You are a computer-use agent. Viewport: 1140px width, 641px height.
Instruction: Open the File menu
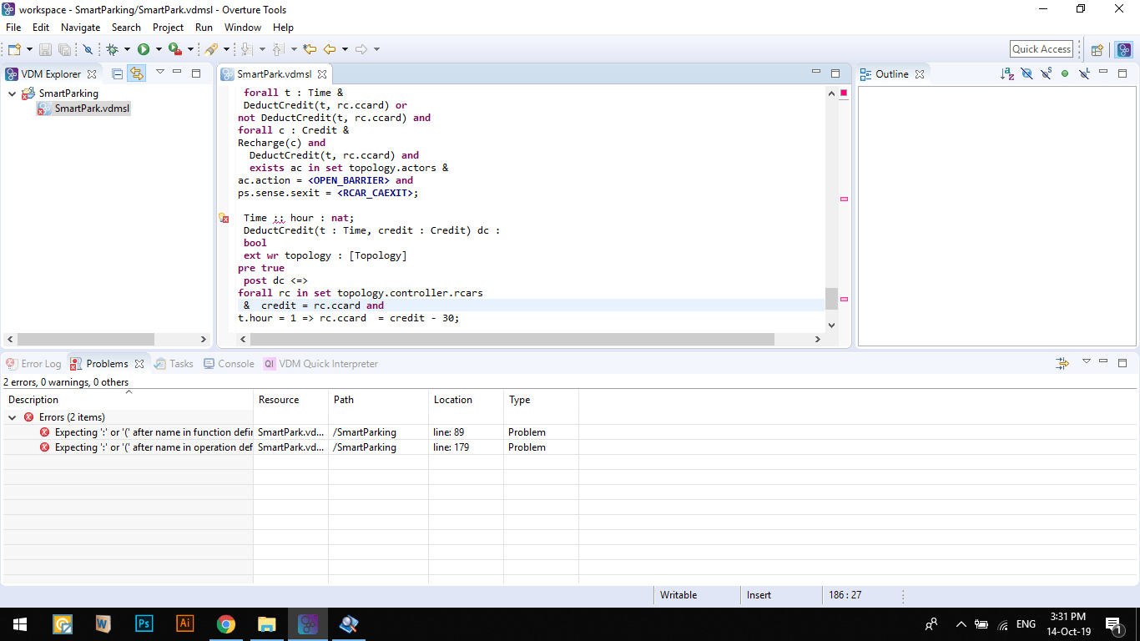(x=13, y=28)
